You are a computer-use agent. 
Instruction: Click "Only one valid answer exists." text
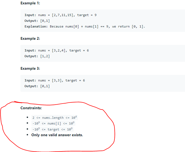[x=57, y=135]
